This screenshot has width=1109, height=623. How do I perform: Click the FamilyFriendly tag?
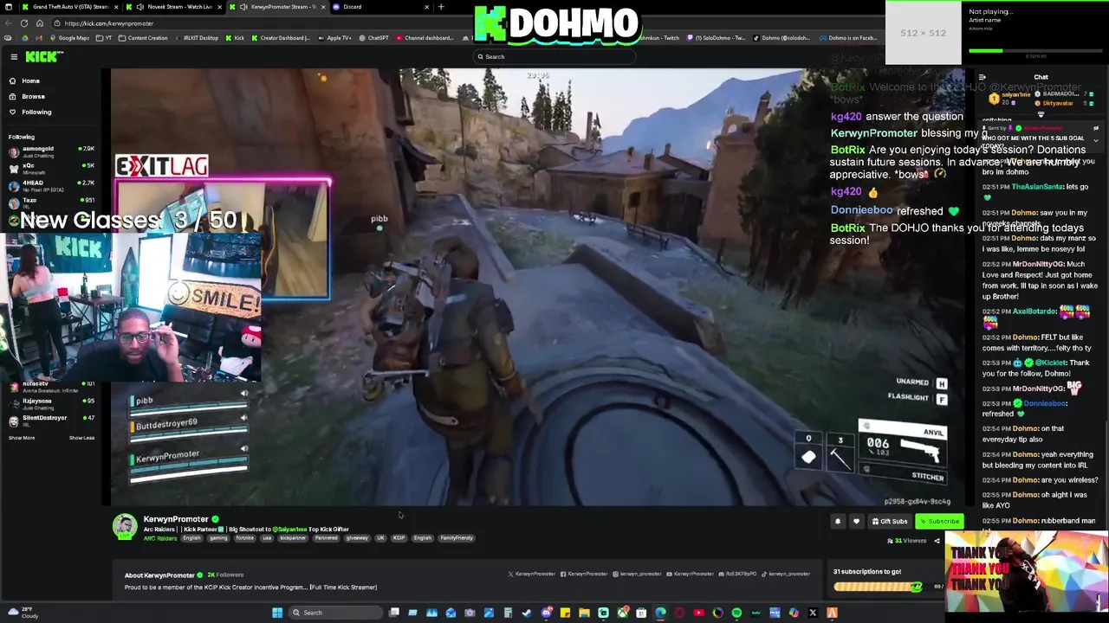(x=457, y=538)
